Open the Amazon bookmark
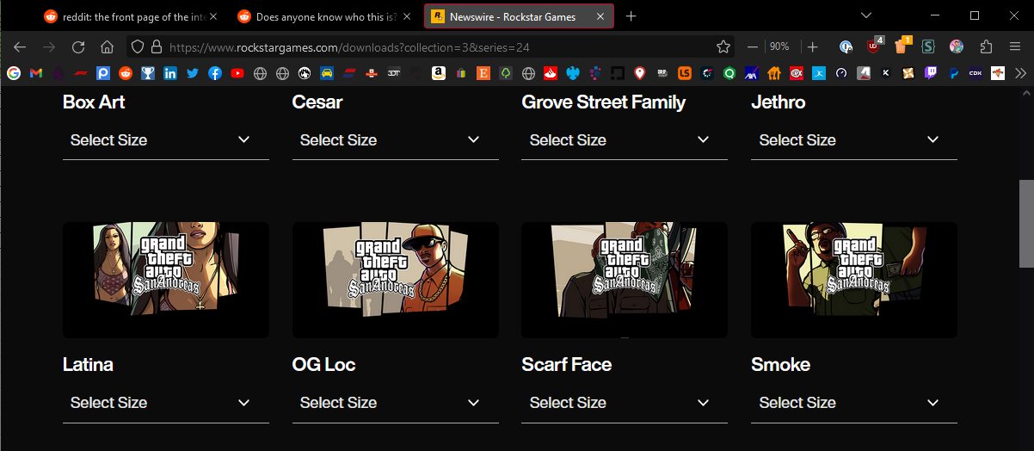This screenshot has width=1034, height=451. coord(439,73)
